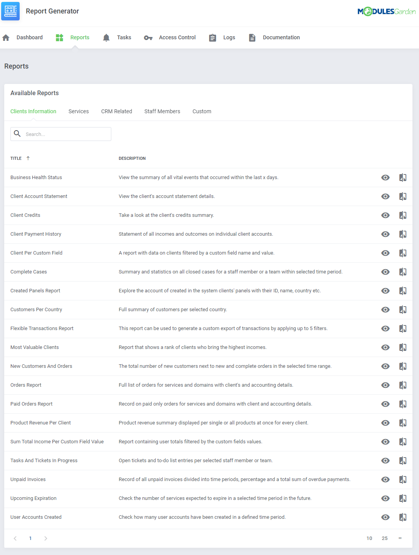Generate Complete Cases report icon
This screenshot has width=419, height=555.
(403, 272)
